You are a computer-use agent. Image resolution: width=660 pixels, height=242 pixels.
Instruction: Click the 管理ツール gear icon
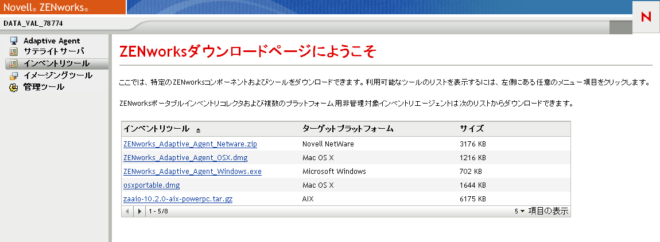14,87
